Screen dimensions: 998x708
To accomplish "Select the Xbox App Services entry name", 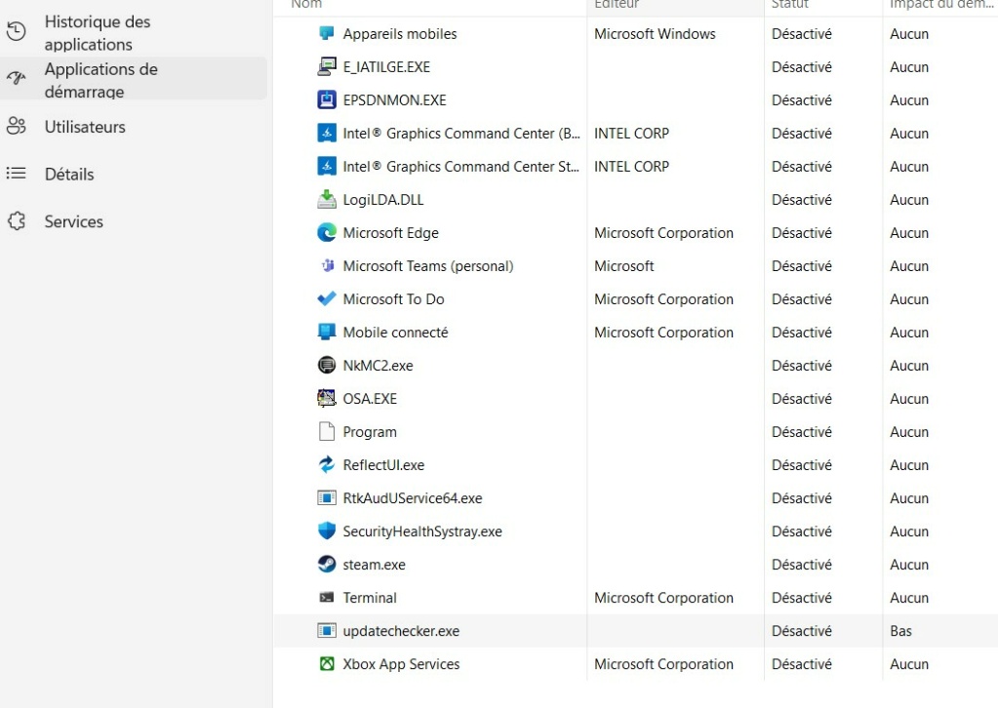I will point(401,664).
